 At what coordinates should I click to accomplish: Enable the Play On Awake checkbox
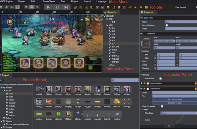162,106
